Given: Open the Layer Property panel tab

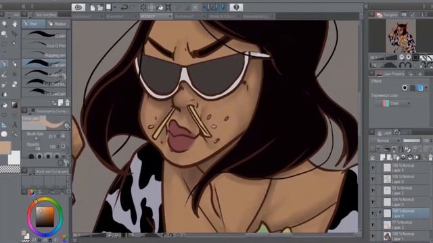Looking at the screenshot, I should pos(391,74).
